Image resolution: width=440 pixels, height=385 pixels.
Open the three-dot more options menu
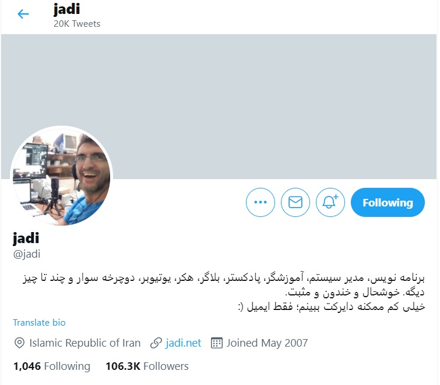(x=261, y=202)
